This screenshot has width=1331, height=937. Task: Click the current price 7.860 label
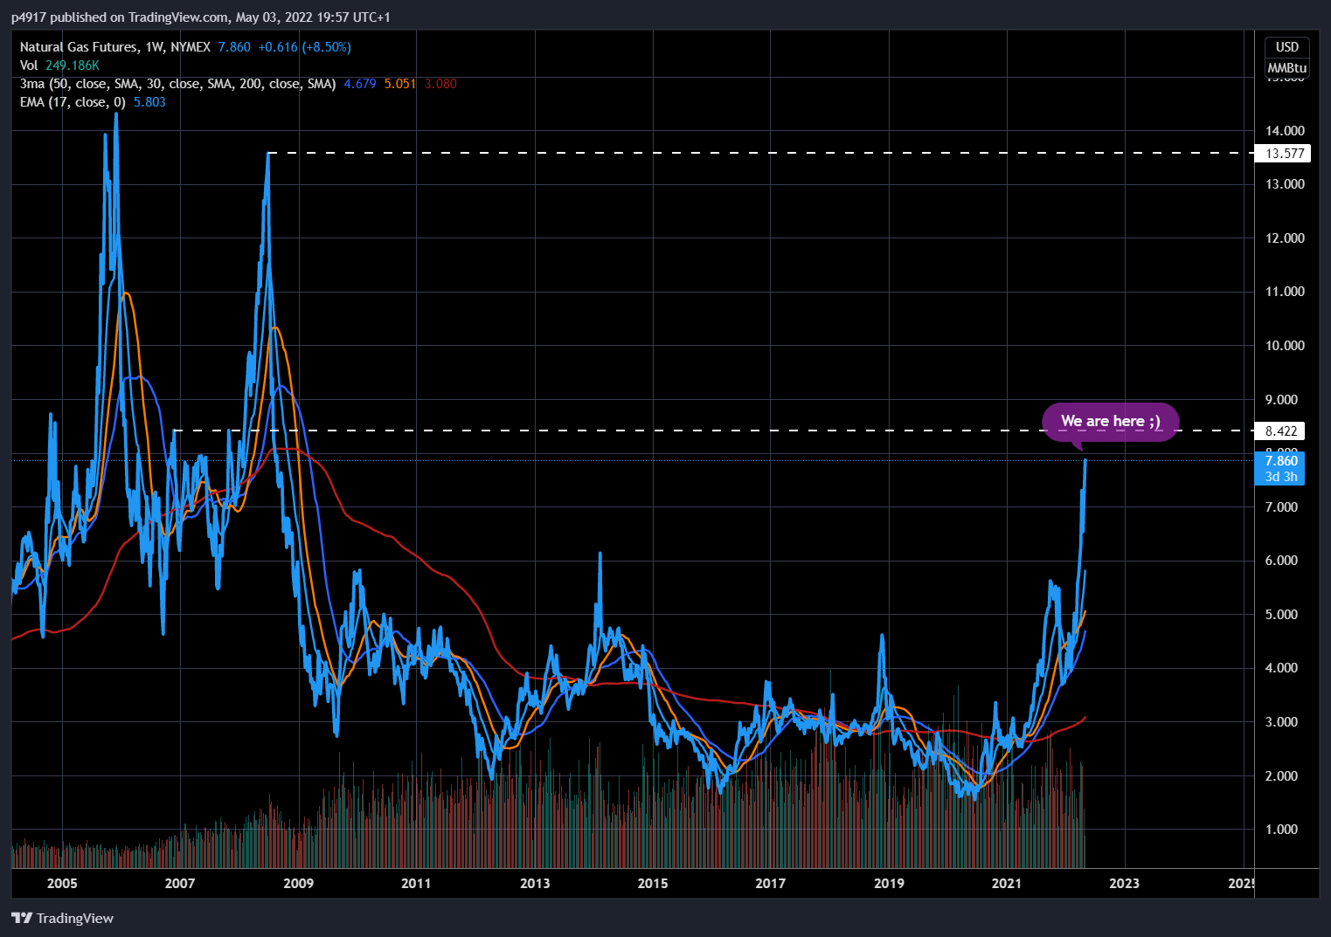pyautogui.click(x=1281, y=460)
